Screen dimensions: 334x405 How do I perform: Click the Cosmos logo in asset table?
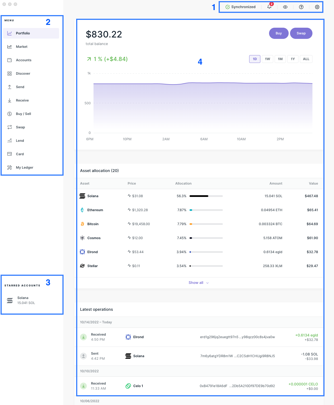tap(82, 238)
